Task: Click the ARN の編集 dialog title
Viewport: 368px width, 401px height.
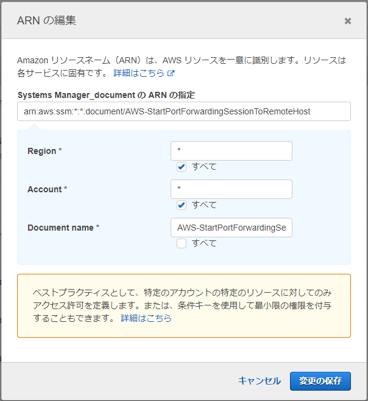Action: point(46,21)
